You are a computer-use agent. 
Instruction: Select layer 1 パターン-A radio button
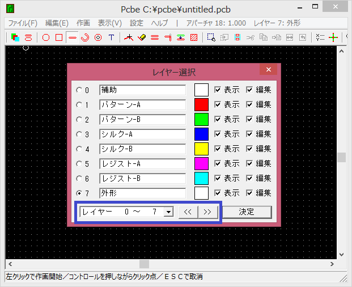(79, 105)
